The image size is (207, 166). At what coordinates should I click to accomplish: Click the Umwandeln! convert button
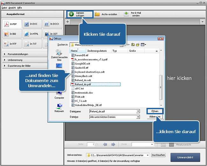(x=185, y=157)
